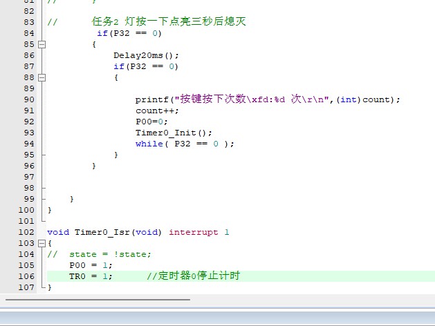Click the green Chinese comment on line 106

click(x=193, y=276)
